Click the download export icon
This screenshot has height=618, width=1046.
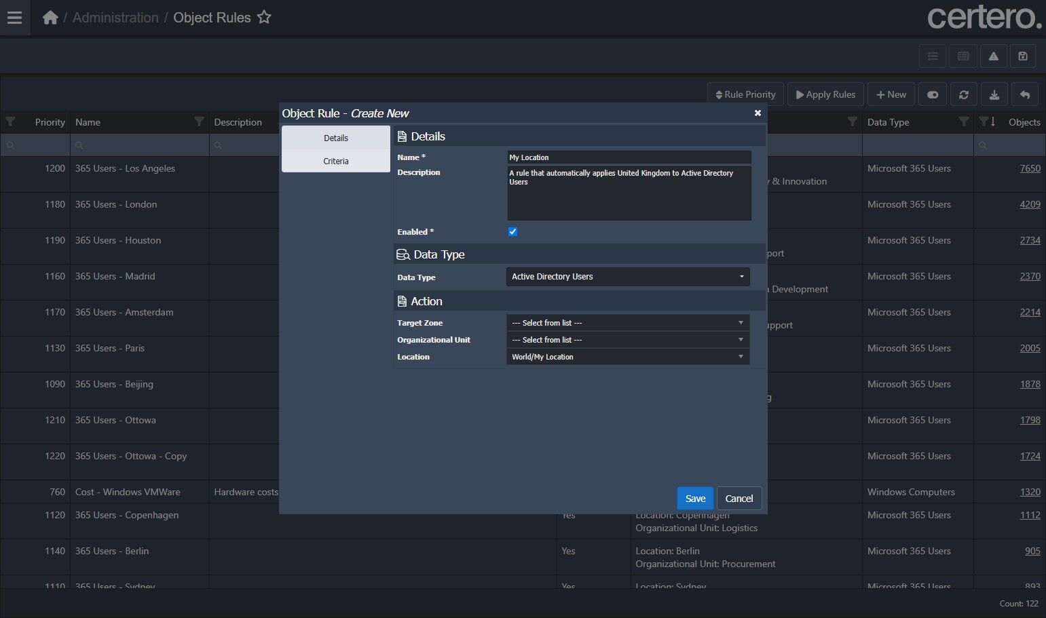point(994,95)
